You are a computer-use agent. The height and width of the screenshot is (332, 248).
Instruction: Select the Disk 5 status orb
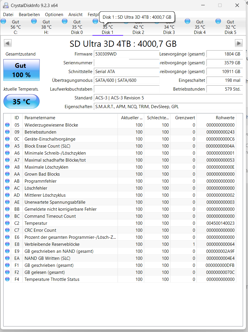[x=218, y=21]
